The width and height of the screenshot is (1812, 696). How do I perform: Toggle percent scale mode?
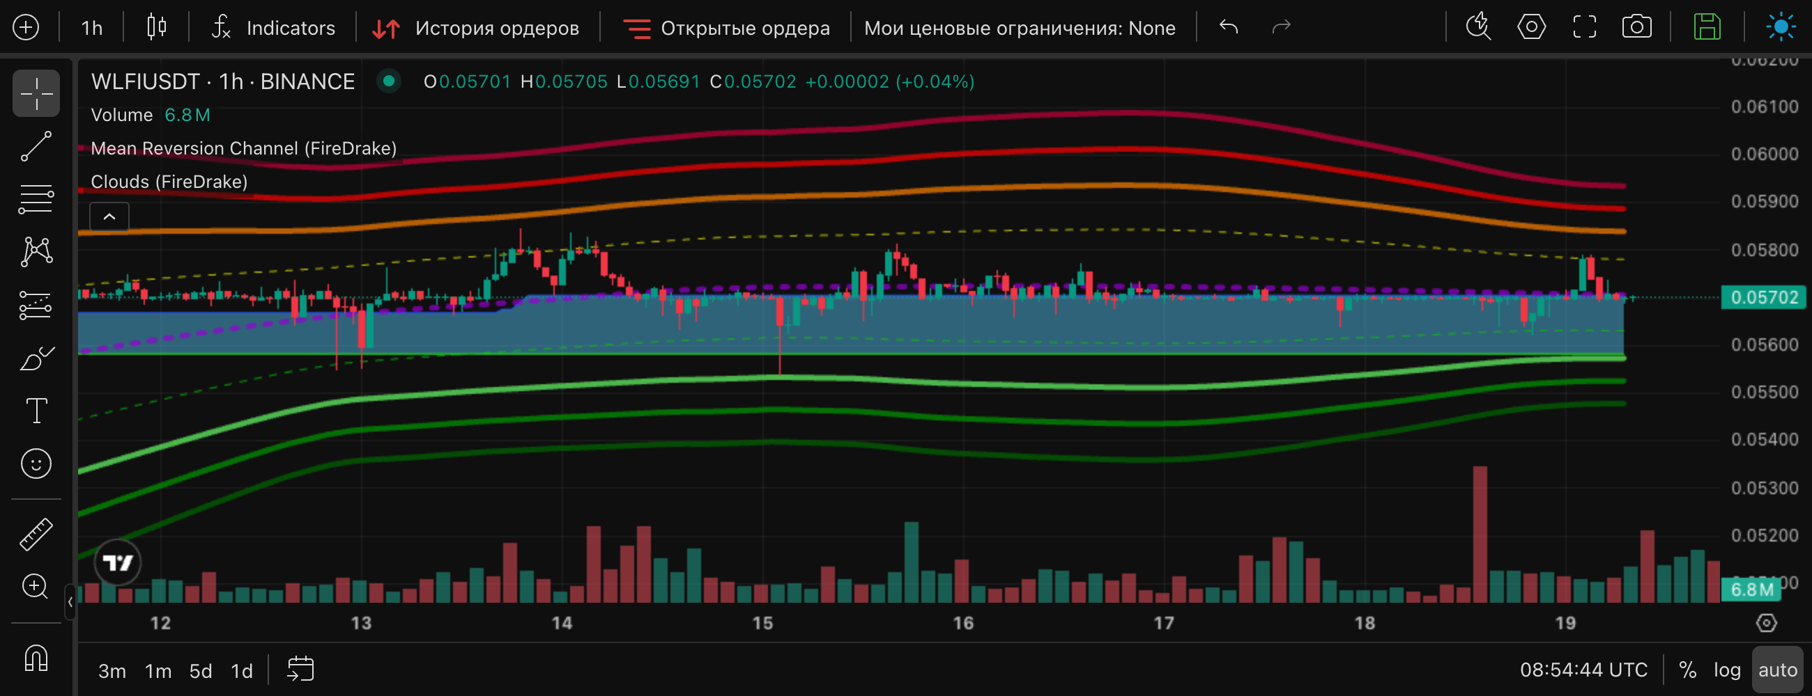1687,670
